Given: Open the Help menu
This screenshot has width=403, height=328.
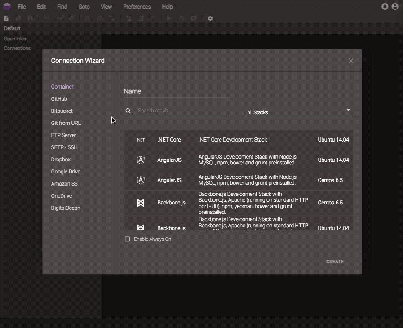Looking at the screenshot, I should click(x=167, y=7).
